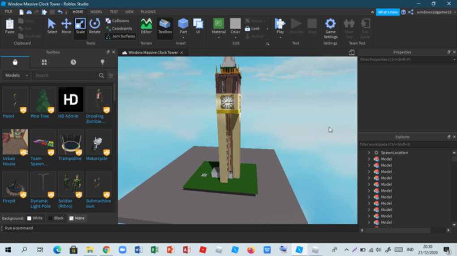
Task: Set toolbox background to White
Action: [x=35, y=218]
